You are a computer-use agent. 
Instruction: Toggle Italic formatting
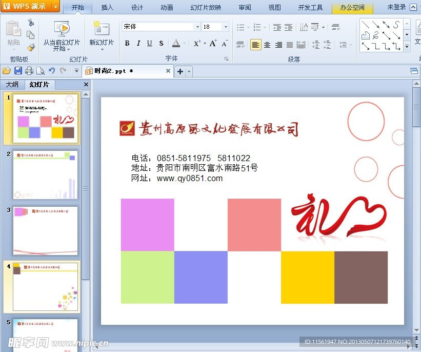138,43
